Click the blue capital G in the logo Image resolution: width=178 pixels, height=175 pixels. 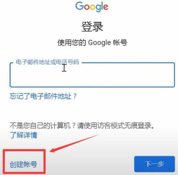[x=80, y=6]
